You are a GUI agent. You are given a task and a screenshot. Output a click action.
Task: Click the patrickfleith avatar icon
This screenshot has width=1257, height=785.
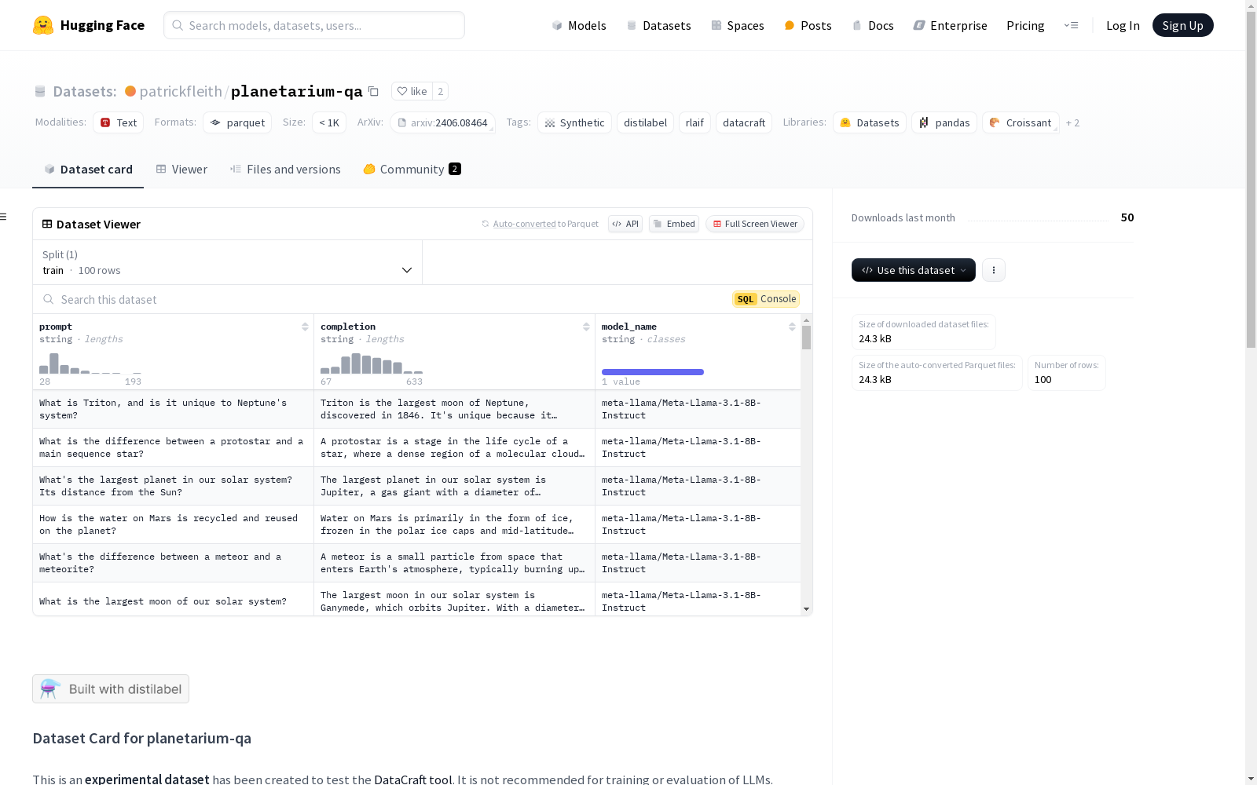[x=130, y=91]
